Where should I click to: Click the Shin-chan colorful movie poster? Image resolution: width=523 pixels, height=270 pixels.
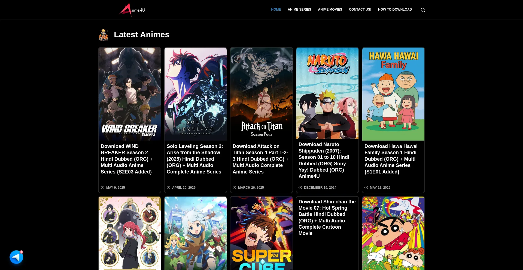[x=393, y=233]
